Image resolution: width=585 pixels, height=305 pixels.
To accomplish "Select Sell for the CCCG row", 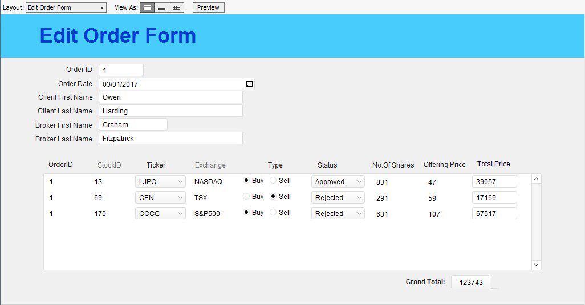I will point(274,213).
